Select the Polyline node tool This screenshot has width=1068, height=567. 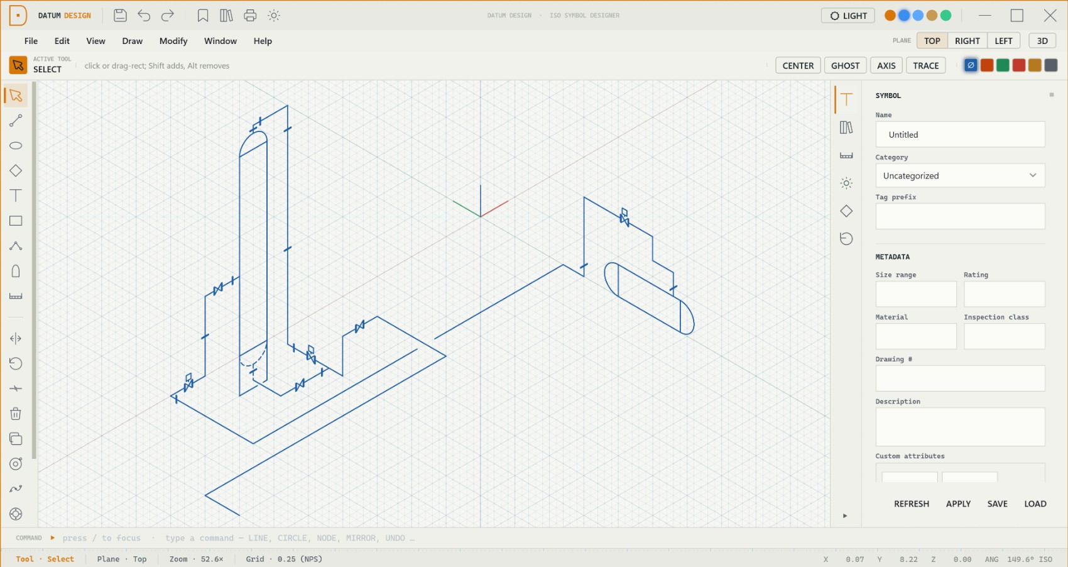pyautogui.click(x=16, y=246)
